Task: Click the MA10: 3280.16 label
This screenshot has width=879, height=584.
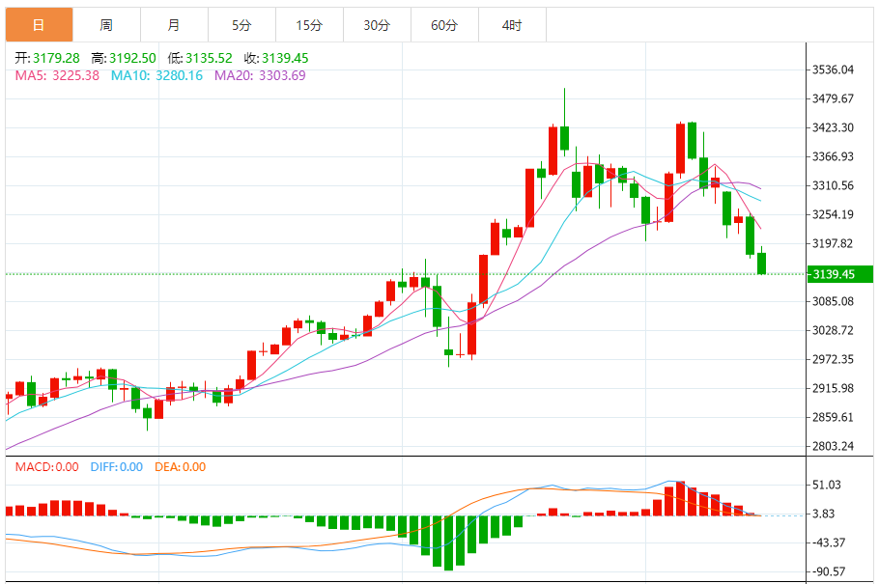Action: pos(156,75)
